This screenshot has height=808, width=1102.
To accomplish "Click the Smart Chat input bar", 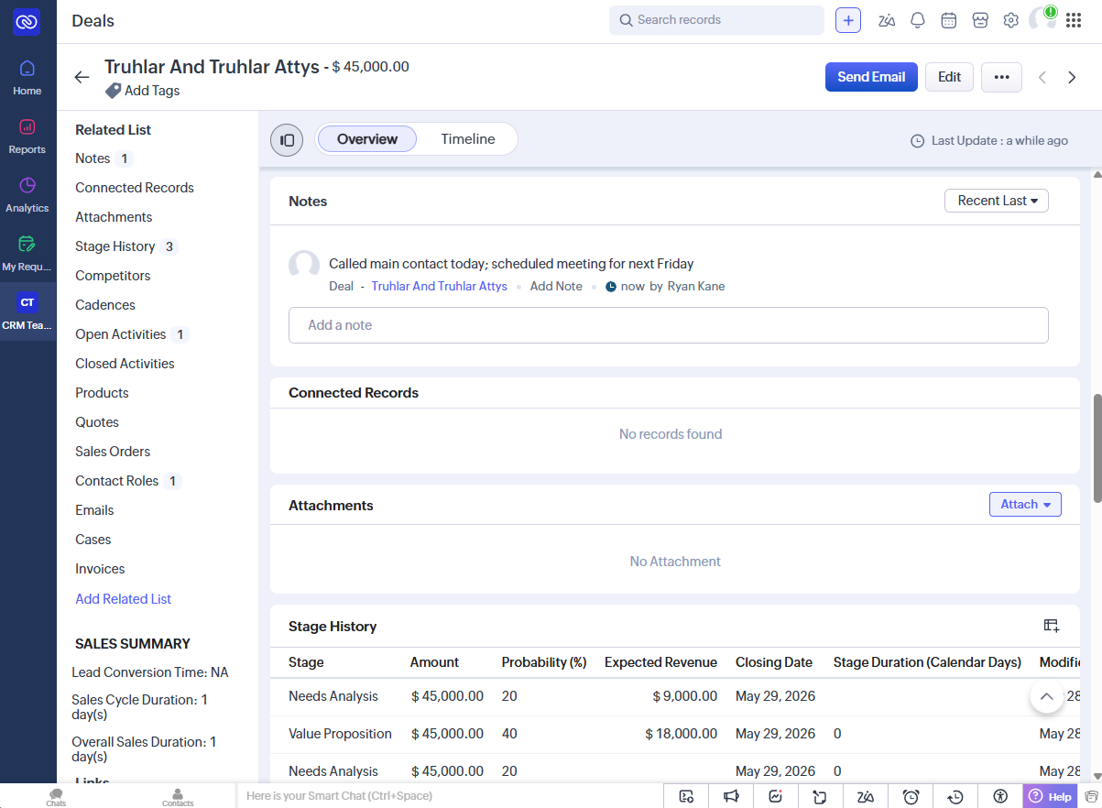I will click(449, 796).
